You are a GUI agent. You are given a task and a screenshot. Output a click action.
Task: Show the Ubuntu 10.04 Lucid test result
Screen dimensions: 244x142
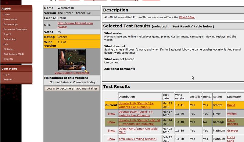[x=111, y=114]
